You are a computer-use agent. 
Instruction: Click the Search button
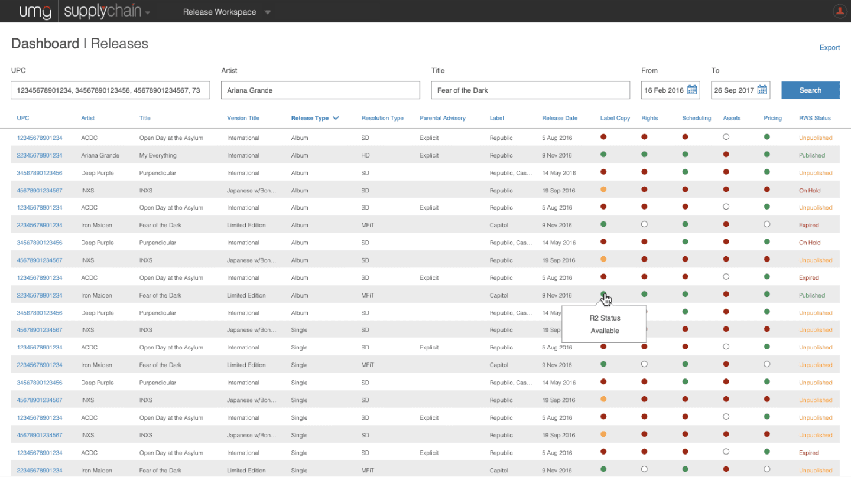click(810, 90)
